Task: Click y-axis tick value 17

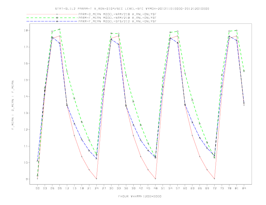Action: (x=26, y=47)
